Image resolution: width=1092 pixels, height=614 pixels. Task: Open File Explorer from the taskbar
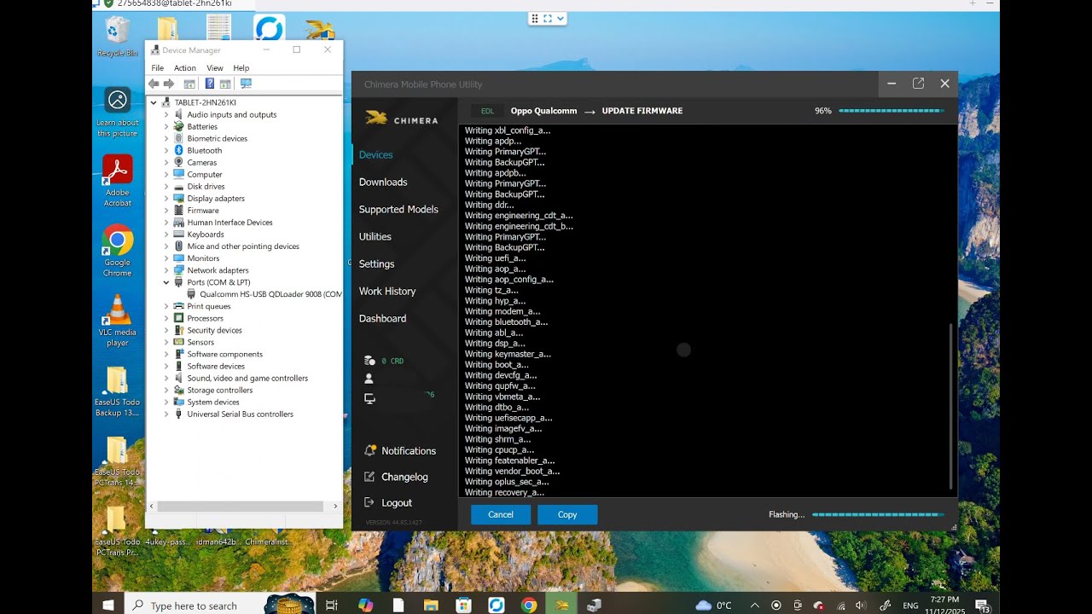(431, 605)
